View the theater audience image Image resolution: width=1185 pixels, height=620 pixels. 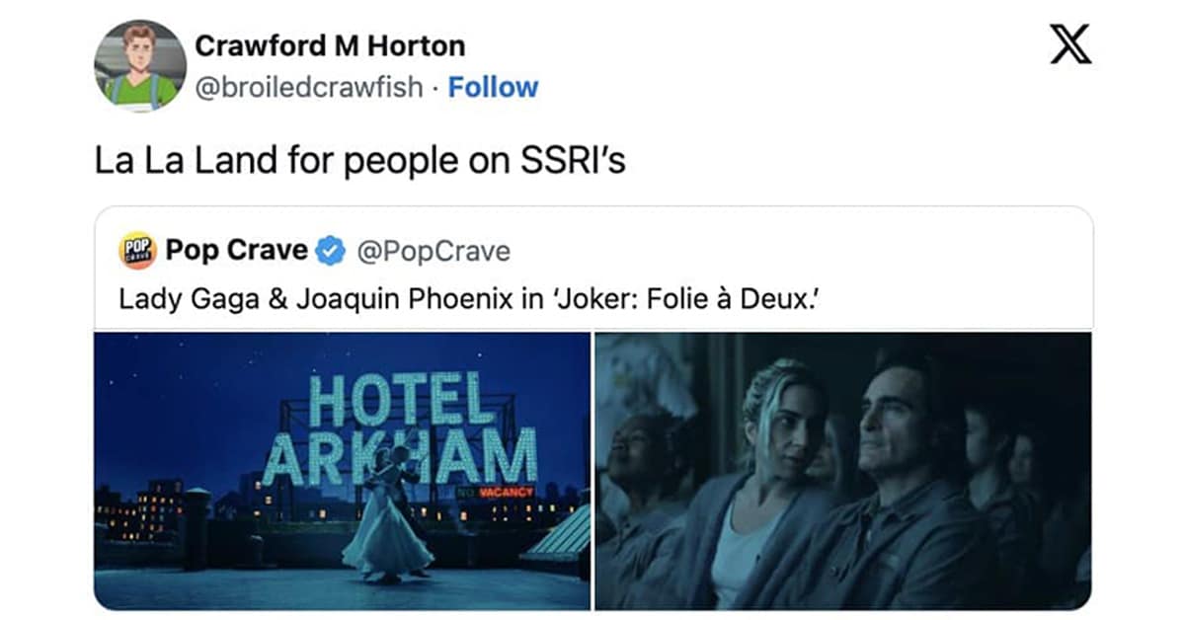(843, 471)
